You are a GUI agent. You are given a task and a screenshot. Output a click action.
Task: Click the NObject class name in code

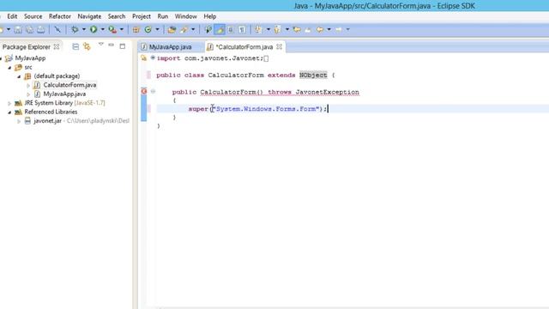(313, 75)
